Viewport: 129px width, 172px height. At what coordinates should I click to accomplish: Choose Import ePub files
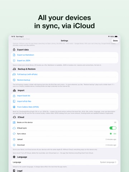24,101
